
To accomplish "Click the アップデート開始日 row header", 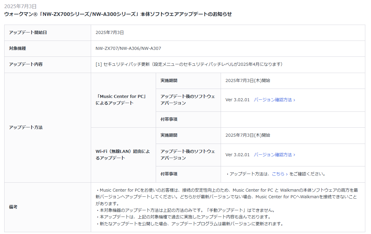I will click(x=48, y=32).
